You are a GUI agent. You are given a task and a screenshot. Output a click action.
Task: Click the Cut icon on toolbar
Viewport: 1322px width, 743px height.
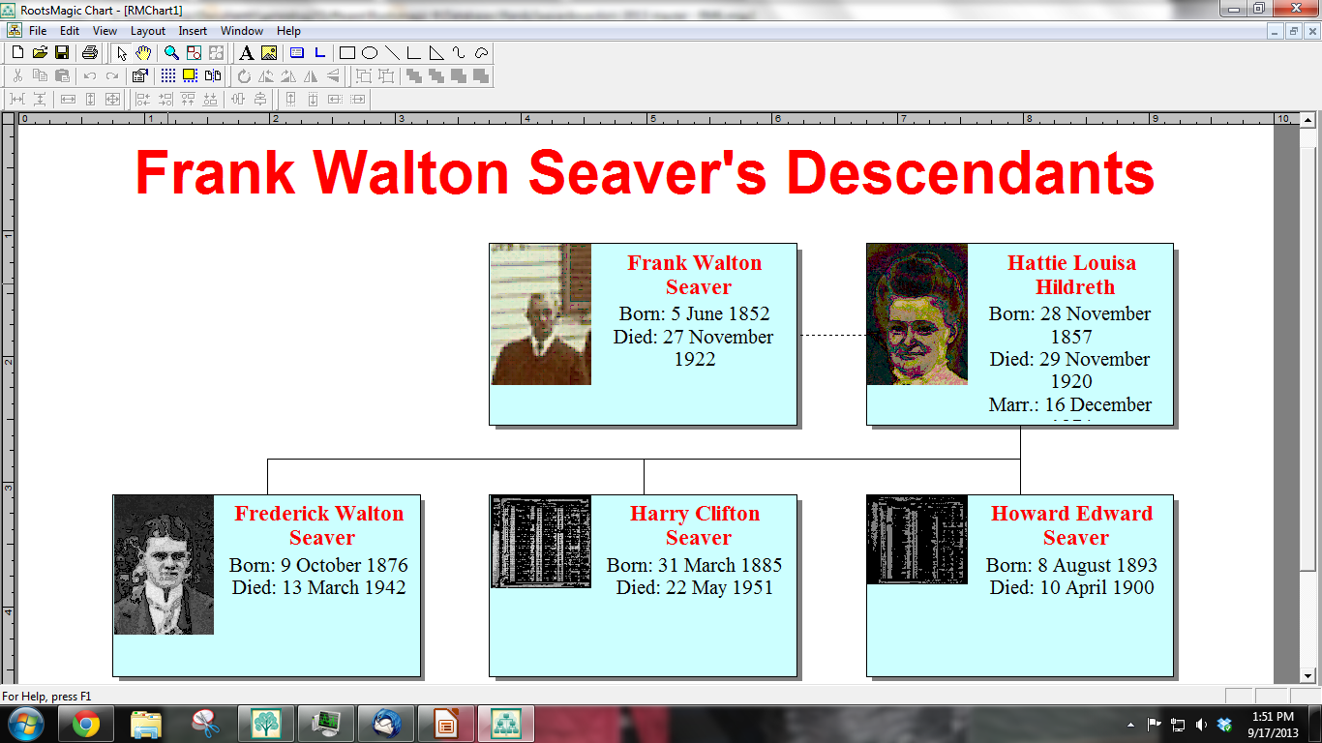[18, 74]
